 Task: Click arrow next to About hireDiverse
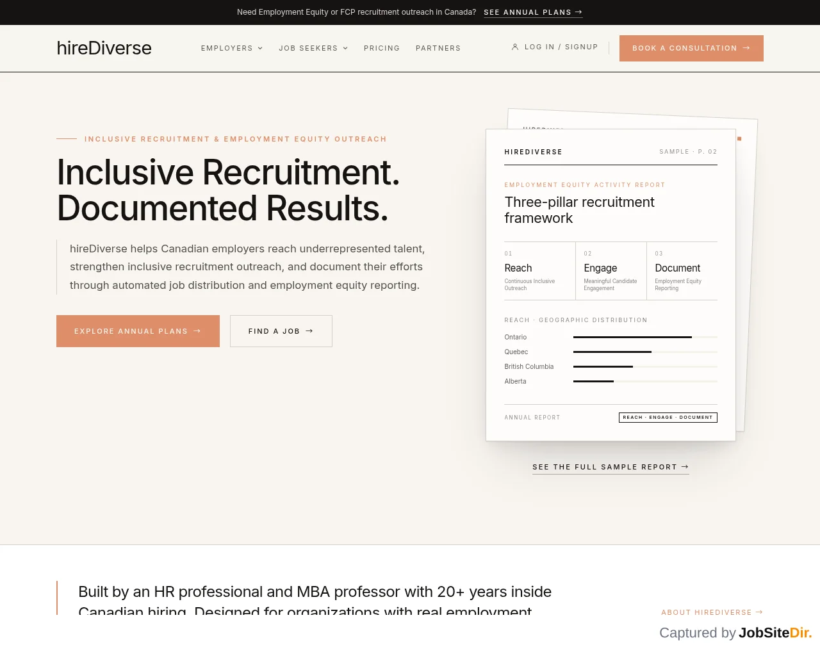tap(759, 612)
